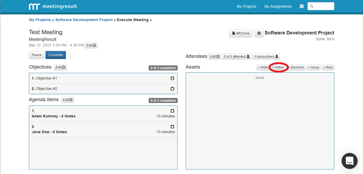Go to My Assignments
This screenshot has width=363, height=174.
278,6
